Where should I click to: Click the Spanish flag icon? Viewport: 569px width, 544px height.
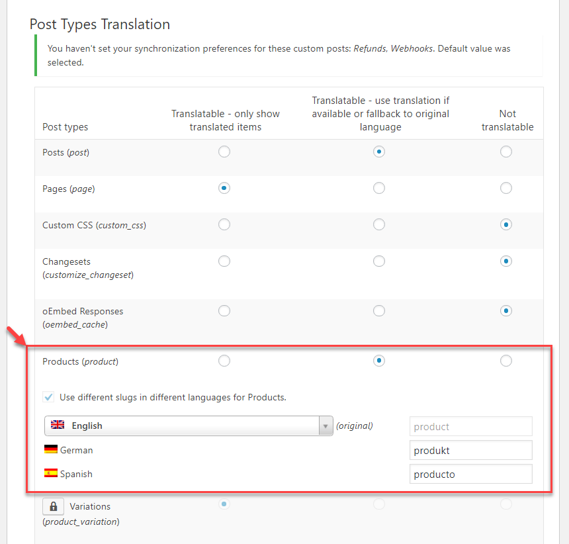50,473
